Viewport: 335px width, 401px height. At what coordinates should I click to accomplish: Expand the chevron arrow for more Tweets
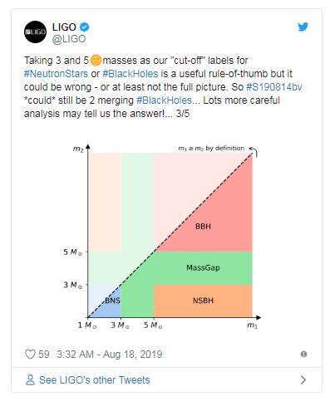click(x=303, y=380)
